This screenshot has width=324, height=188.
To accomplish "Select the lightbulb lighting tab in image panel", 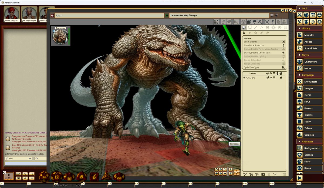I will point(274,28).
